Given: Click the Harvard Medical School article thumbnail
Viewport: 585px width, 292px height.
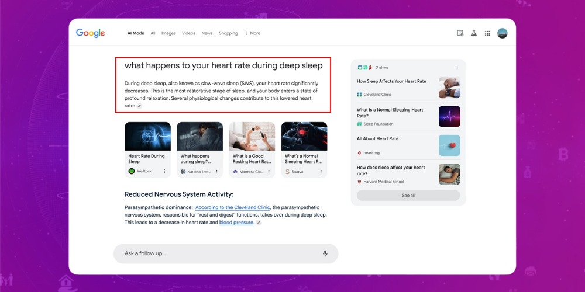Looking at the screenshot, I should tap(449, 174).
